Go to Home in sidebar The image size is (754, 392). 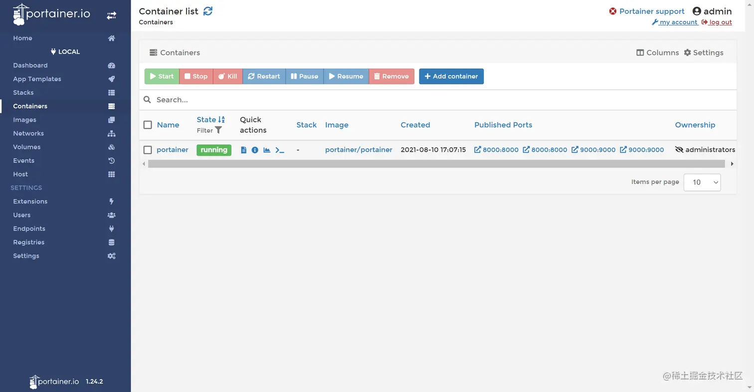click(65, 38)
